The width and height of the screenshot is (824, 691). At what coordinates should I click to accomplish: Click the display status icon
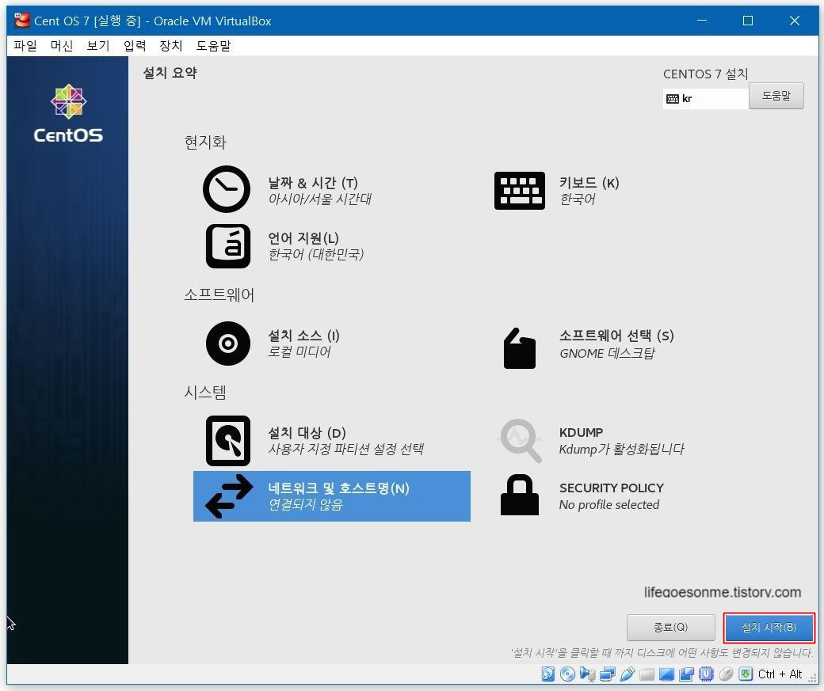point(666,674)
